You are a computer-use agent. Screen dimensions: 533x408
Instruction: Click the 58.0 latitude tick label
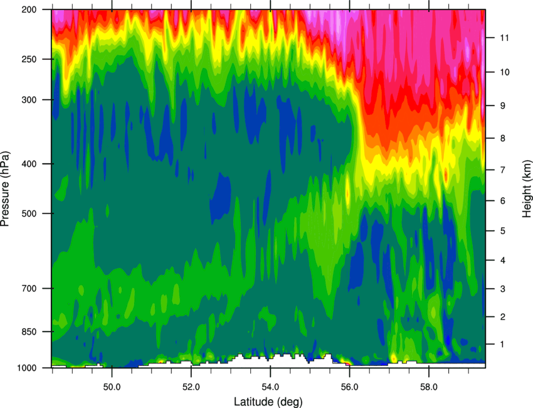pos(429,387)
